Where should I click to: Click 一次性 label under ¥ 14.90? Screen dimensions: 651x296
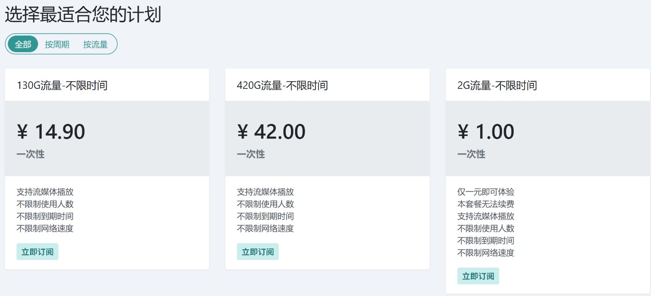pyautogui.click(x=31, y=154)
